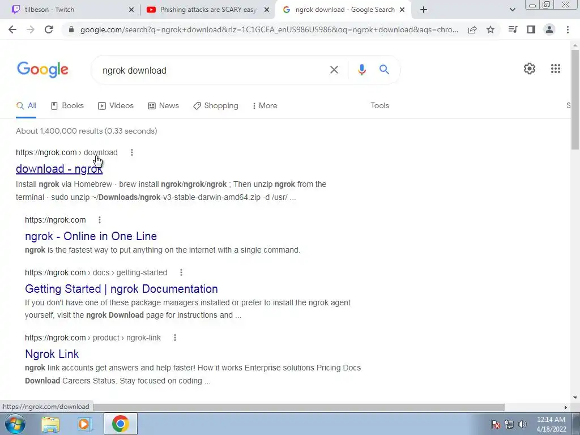Open options for the ngrok.com download result
Image resolution: width=580 pixels, height=435 pixels.
(x=131, y=152)
